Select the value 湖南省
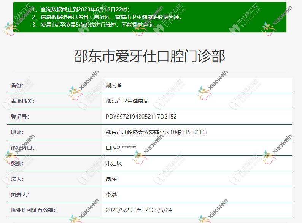The height and width of the screenshot is (223, 302). tap(114, 85)
